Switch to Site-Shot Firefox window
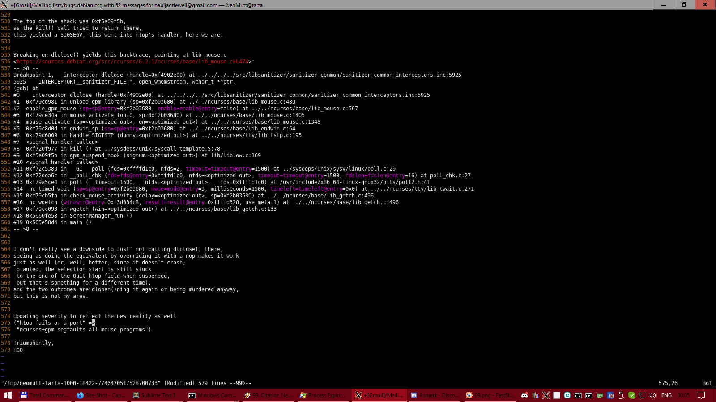The image size is (716, 402). (x=101, y=395)
